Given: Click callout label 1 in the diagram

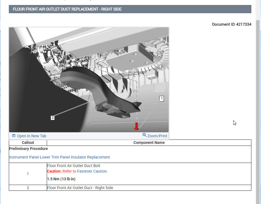Looking at the screenshot, I should pos(161,98).
